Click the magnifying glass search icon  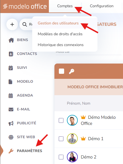coord(25,24)
